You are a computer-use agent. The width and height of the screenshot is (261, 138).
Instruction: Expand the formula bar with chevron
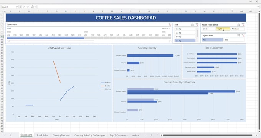pos(258,7)
